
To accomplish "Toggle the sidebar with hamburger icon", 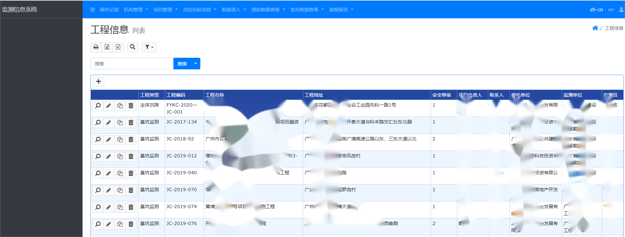I will (93, 10).
